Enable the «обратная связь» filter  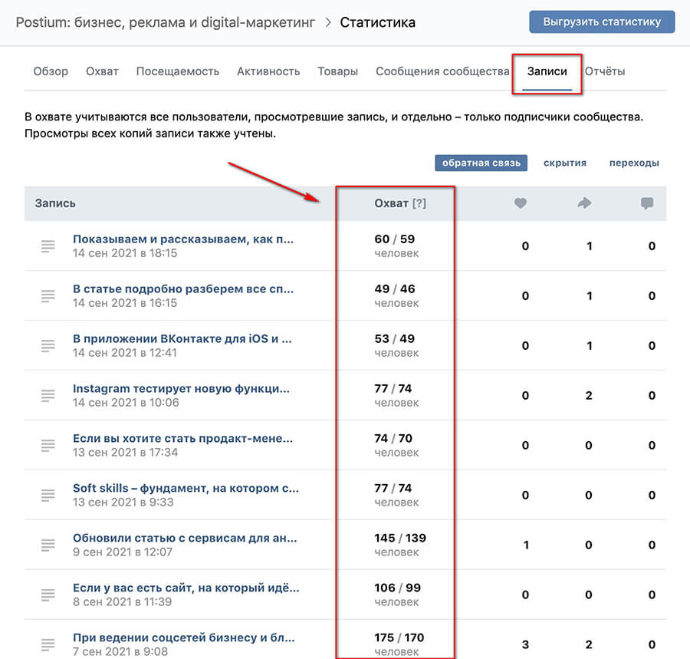tap(481, 163)
